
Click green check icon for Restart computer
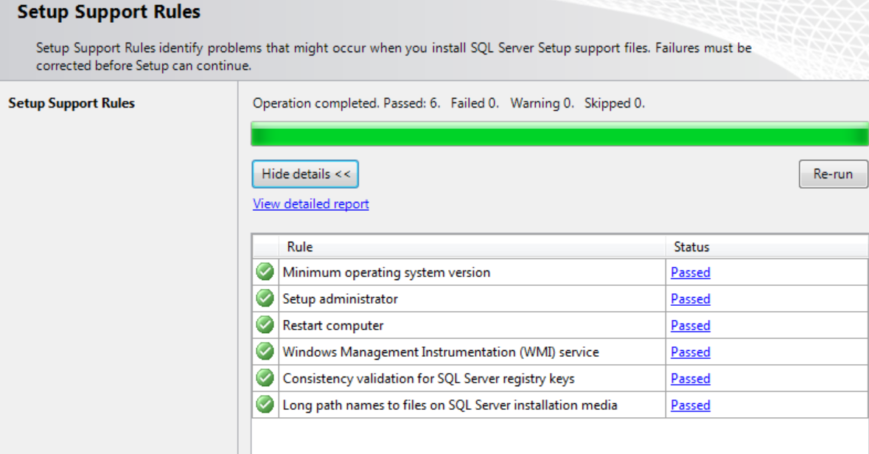(x=265, y=325)
